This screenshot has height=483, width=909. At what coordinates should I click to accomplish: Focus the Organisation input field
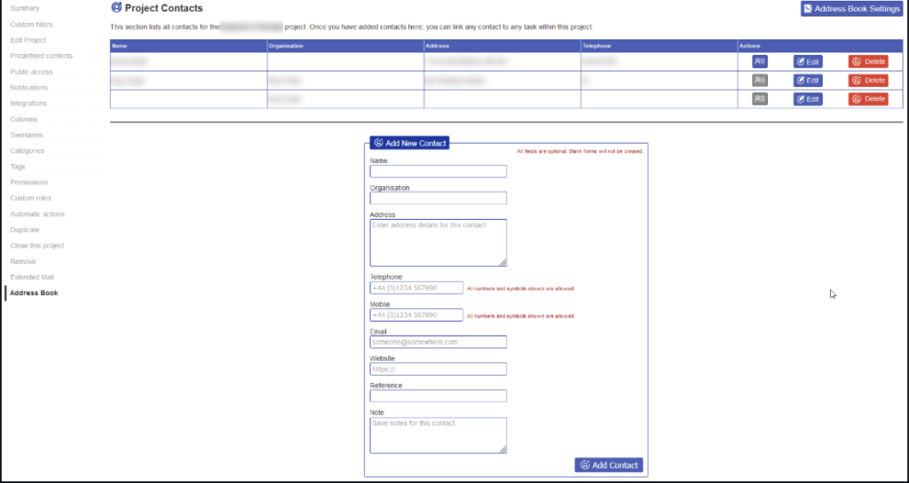click(x=439, y=199)
